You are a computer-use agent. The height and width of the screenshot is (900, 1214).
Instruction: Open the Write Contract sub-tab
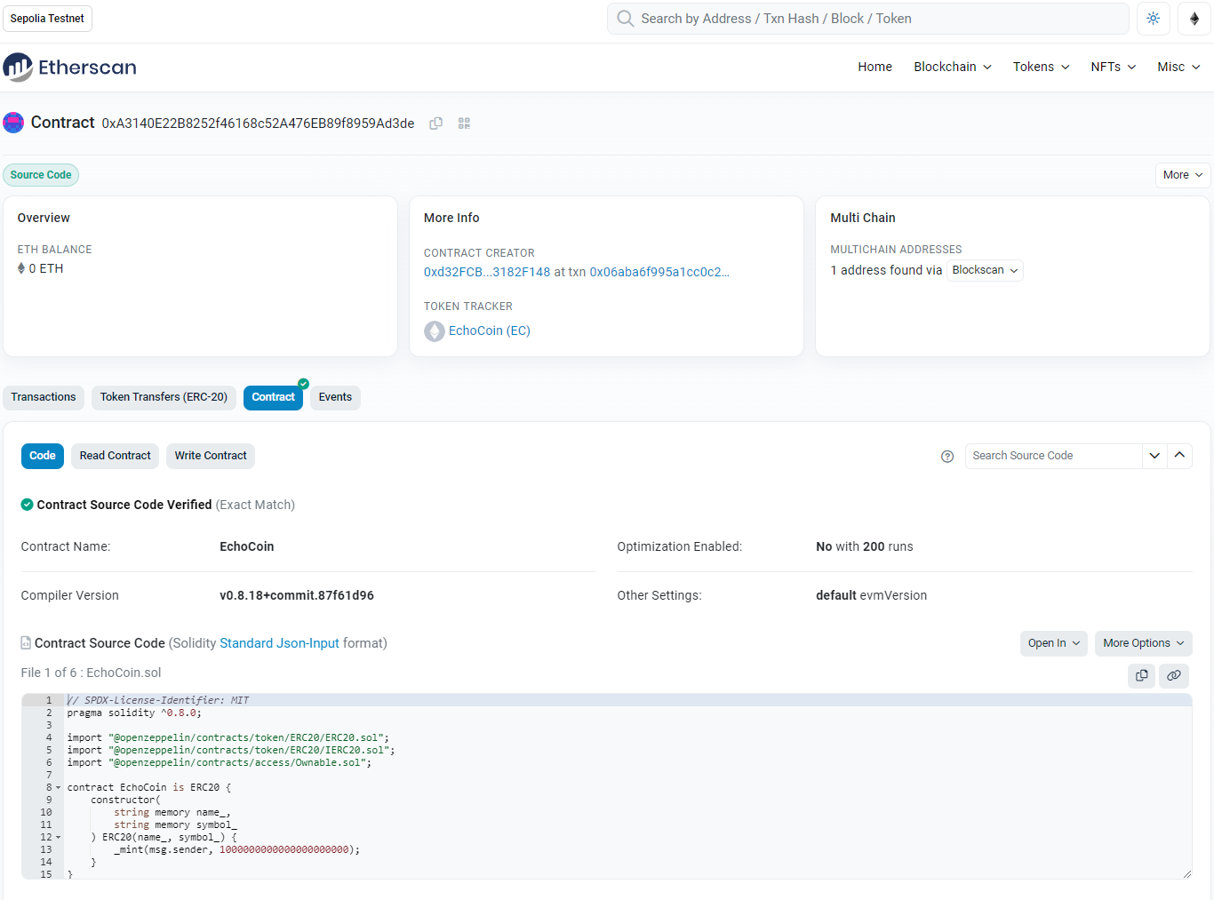click(x=211, y=456)
